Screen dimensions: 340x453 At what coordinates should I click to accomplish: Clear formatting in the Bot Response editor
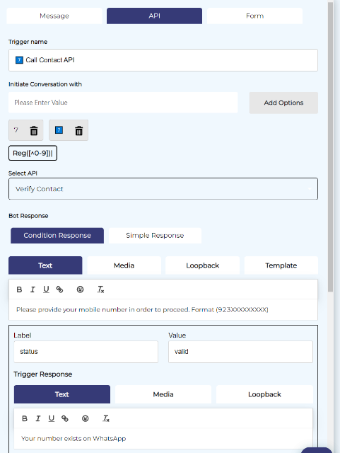pyautogui.click(x=100, y=289)
